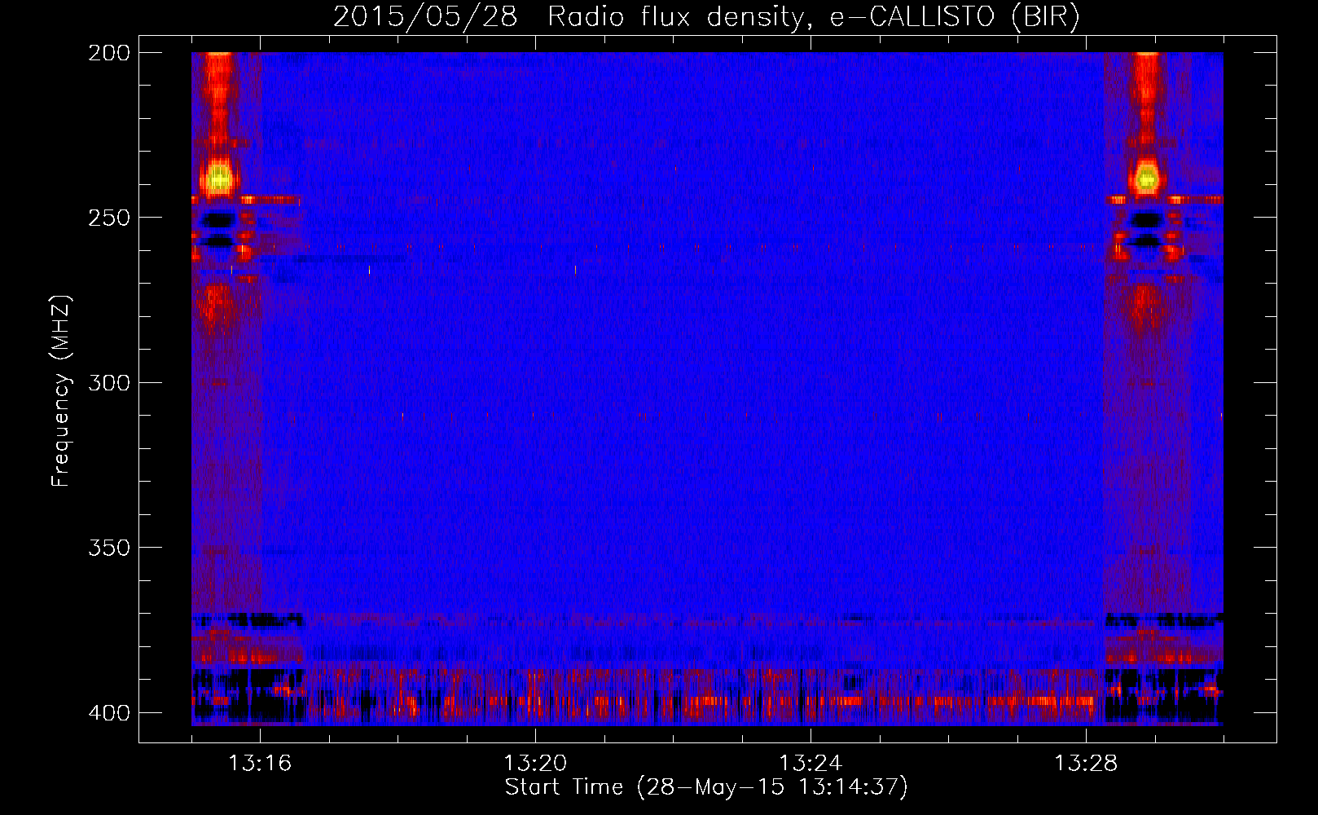
Task: Click the 250 frequency tick label
Action: pos(109,218)
